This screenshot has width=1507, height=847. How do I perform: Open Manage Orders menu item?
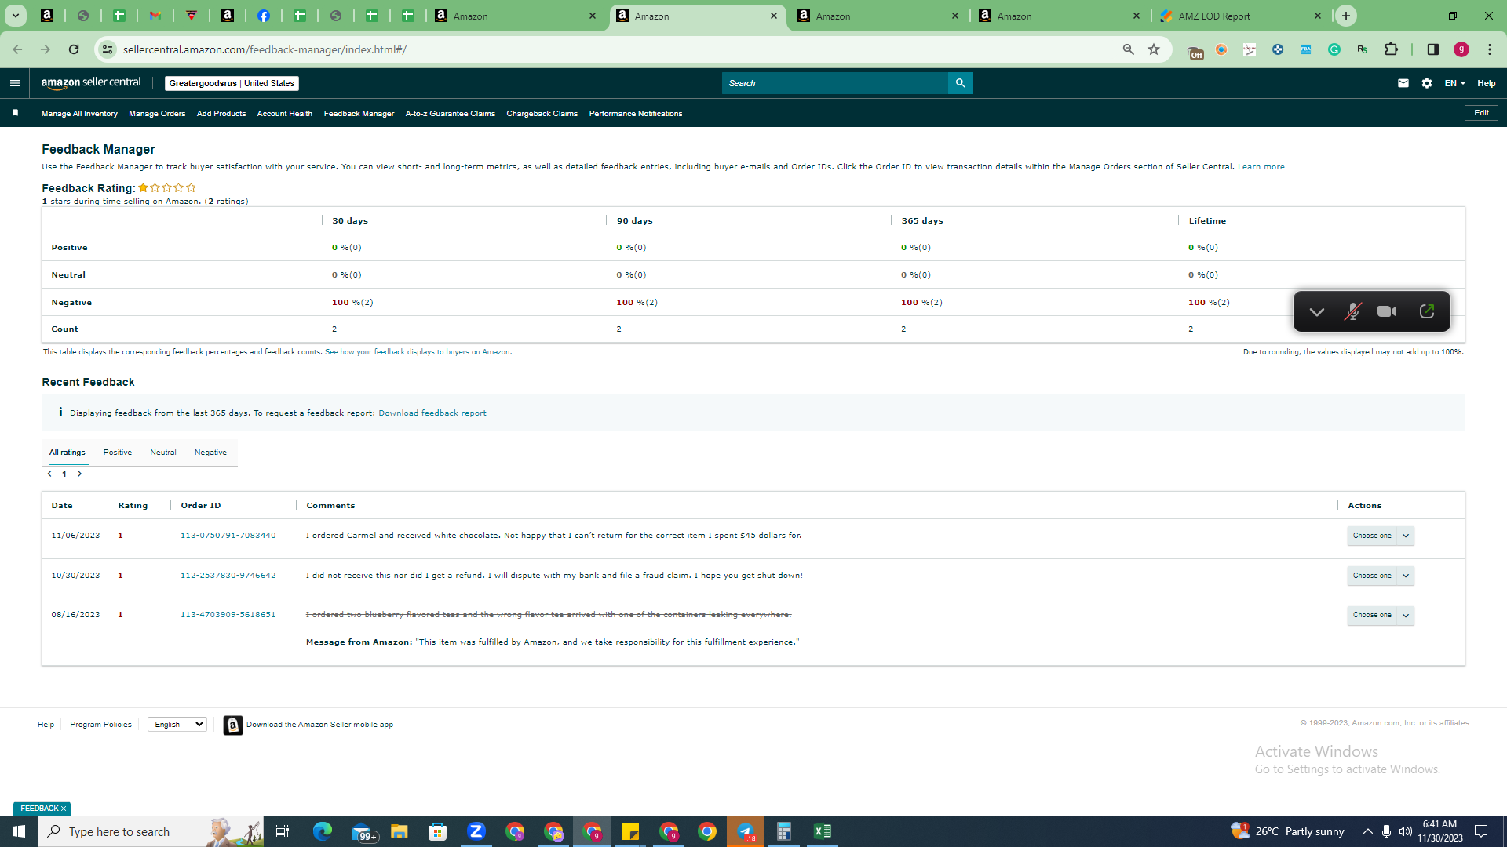coord(157,114)
